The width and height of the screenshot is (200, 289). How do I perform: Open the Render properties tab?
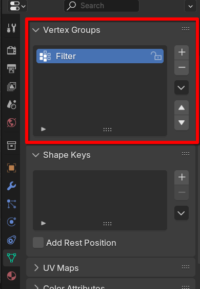point(11,50)
